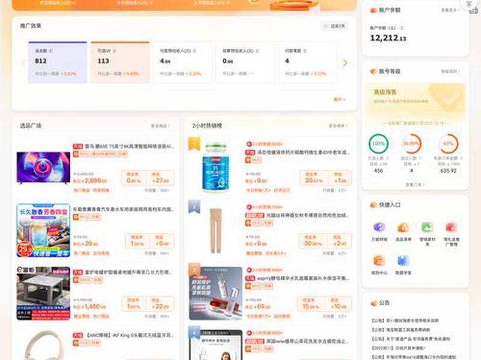Open the 75-inch TV product title
Image resolution: width=481 pixels, height=360 pixels.
tap(129, 146)
